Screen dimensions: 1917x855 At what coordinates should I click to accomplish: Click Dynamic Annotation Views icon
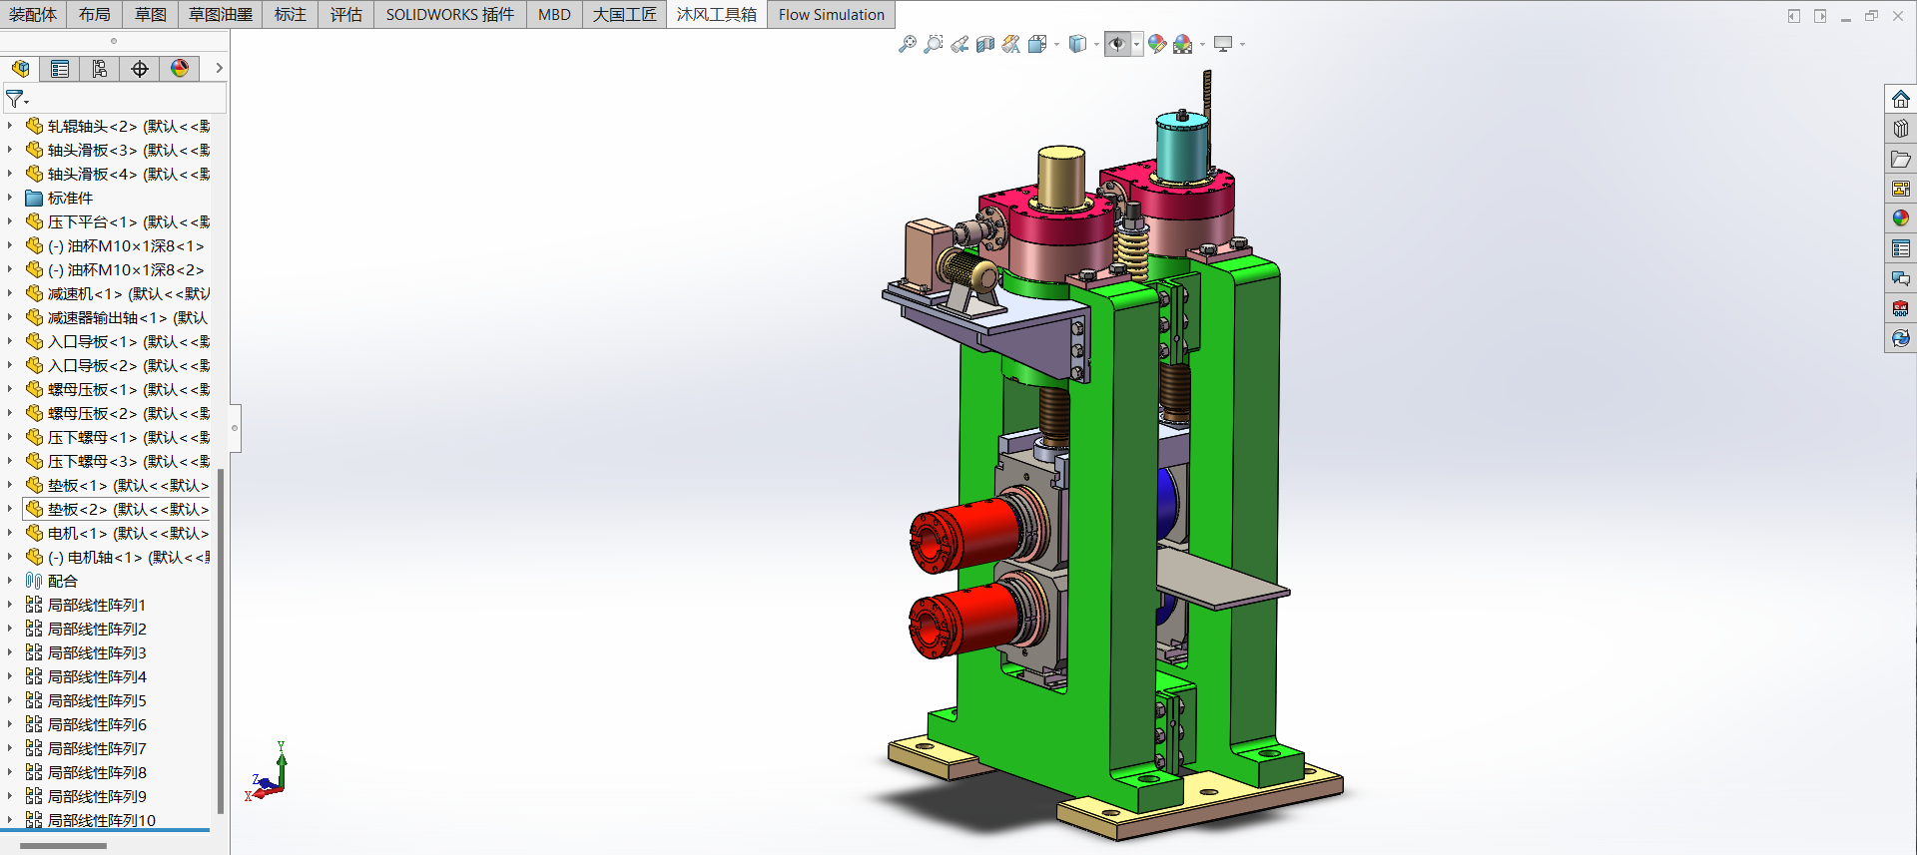(1011, 44)
